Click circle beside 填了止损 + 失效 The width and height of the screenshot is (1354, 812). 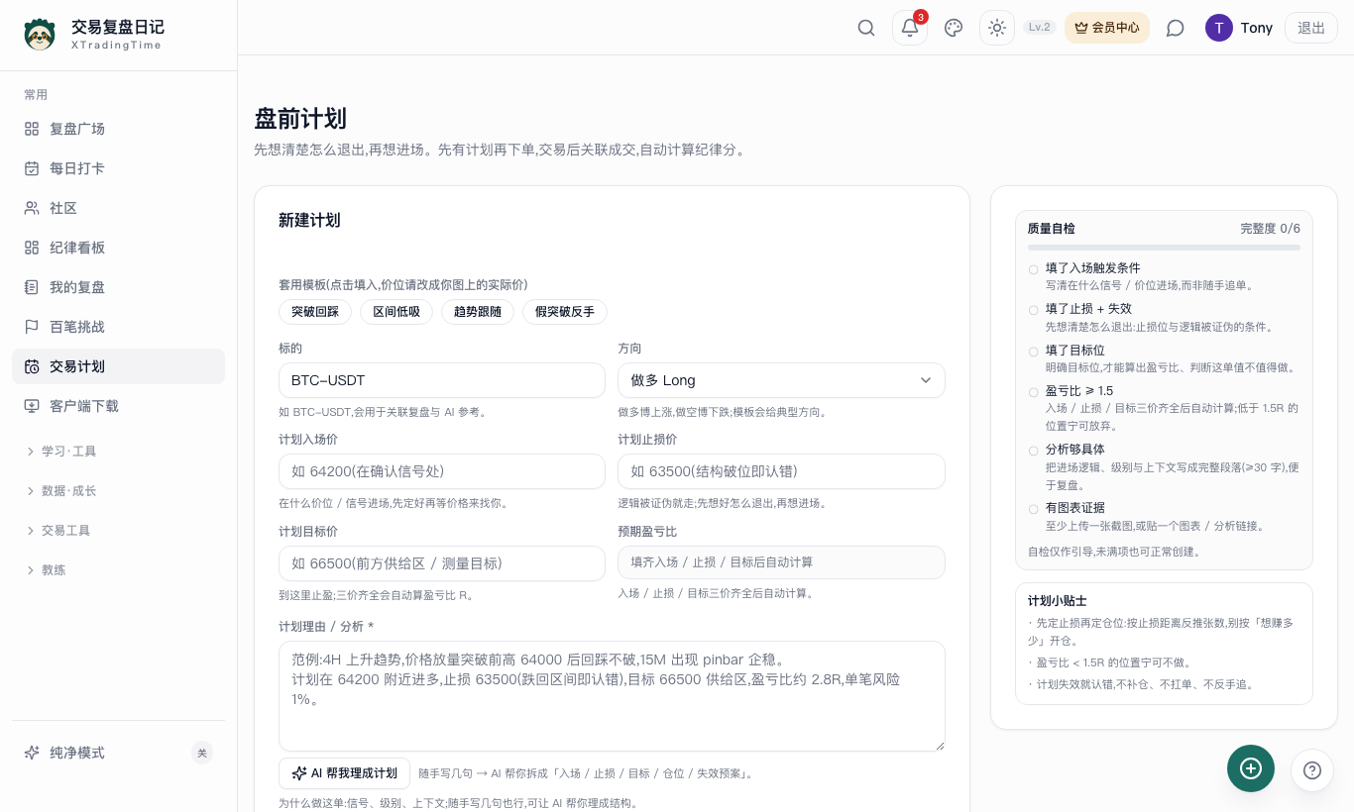coord(1034,310)
